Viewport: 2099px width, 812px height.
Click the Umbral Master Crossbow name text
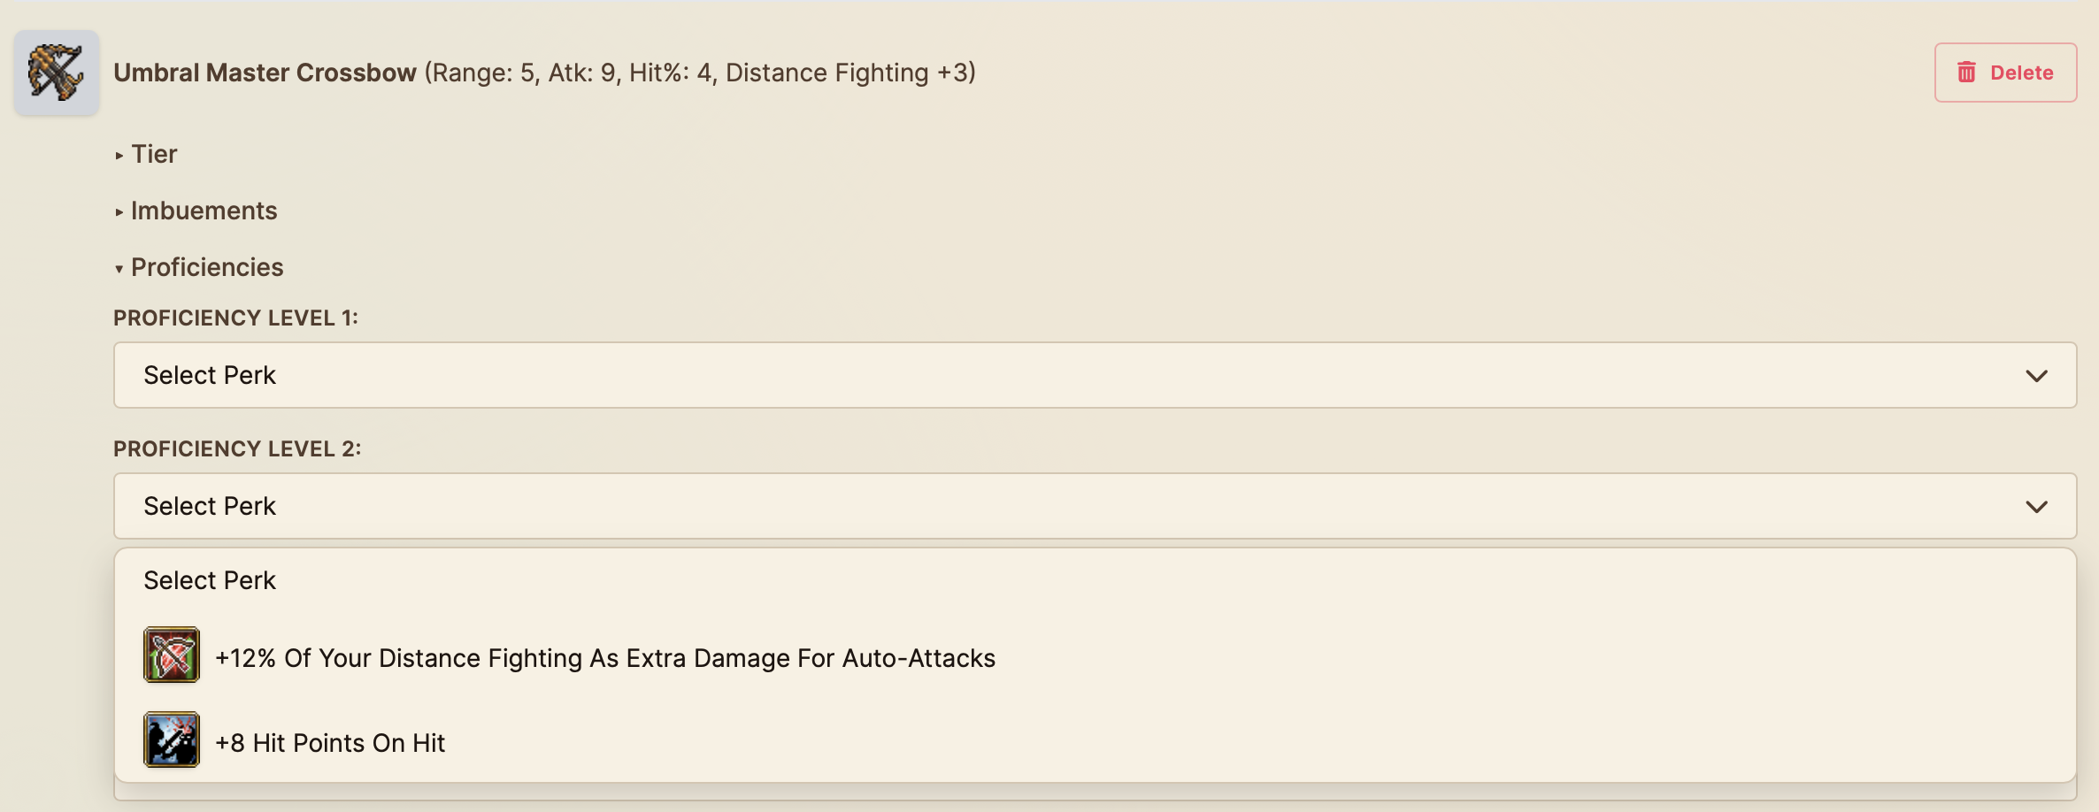265,73
